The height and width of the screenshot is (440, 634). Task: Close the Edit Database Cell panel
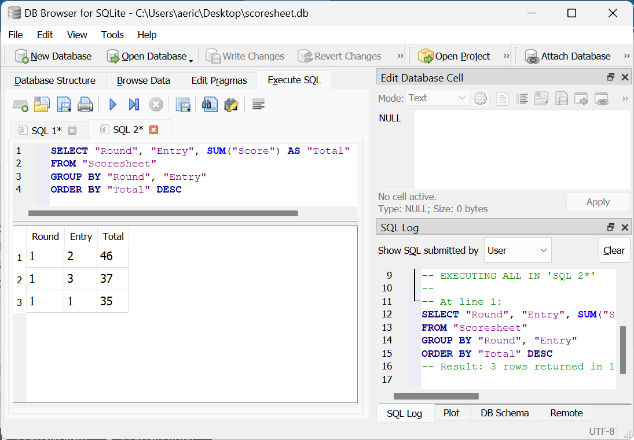[x=625, y=77]
